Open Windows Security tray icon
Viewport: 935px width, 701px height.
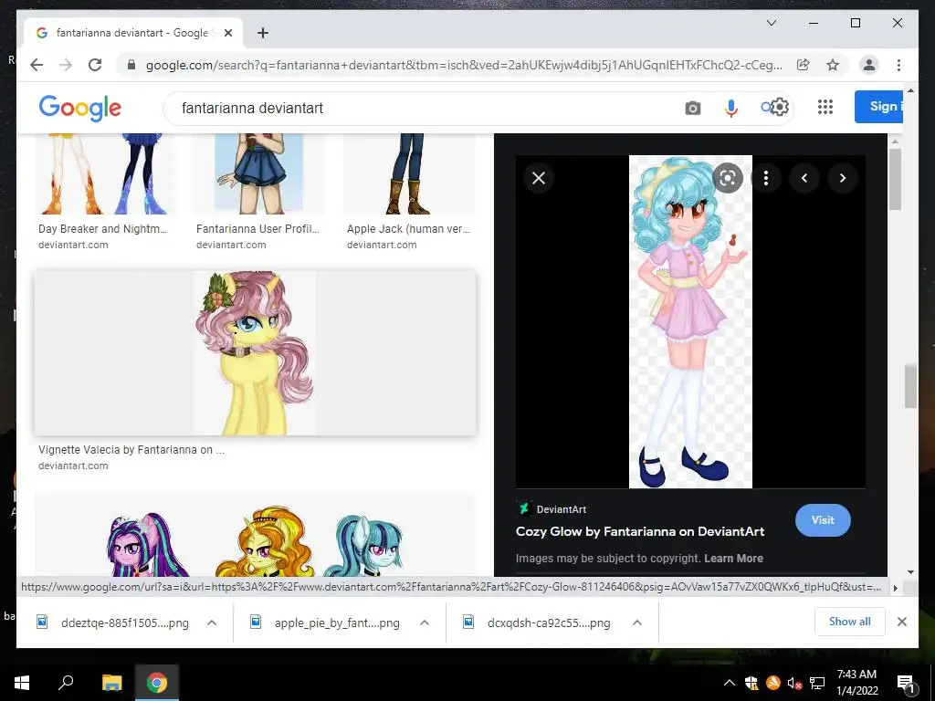click(x=751, y=683)
